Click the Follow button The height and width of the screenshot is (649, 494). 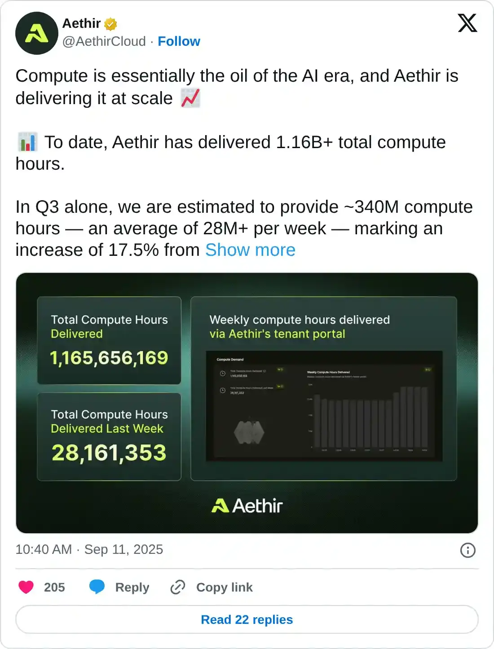point(179,41)
